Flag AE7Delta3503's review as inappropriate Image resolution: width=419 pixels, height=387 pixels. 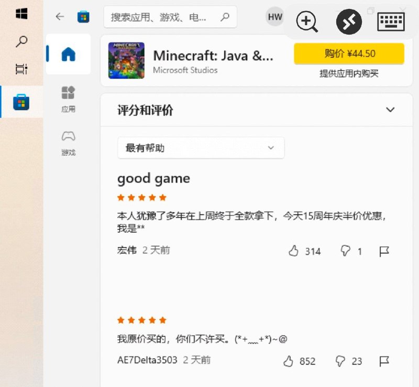point(384,361)
